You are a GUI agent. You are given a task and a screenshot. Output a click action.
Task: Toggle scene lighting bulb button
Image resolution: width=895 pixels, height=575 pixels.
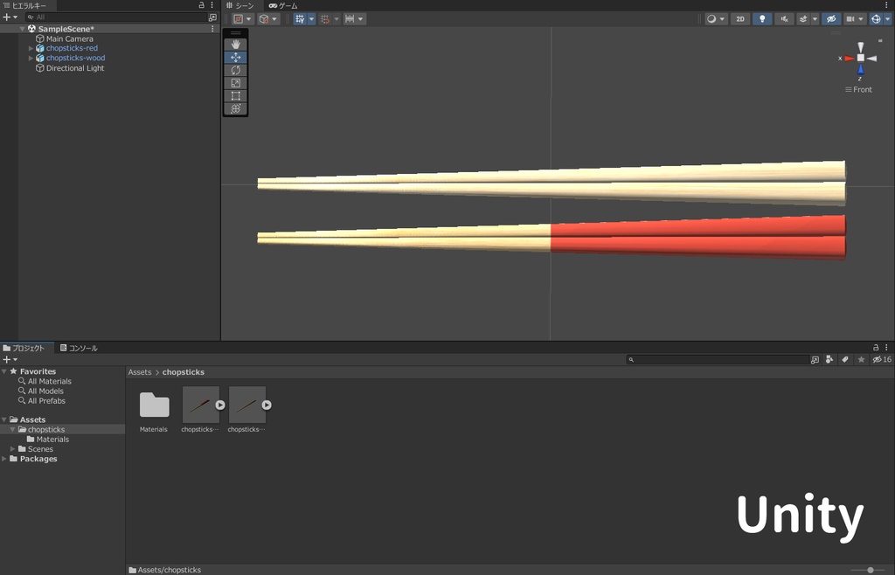(x=762, y=19)
